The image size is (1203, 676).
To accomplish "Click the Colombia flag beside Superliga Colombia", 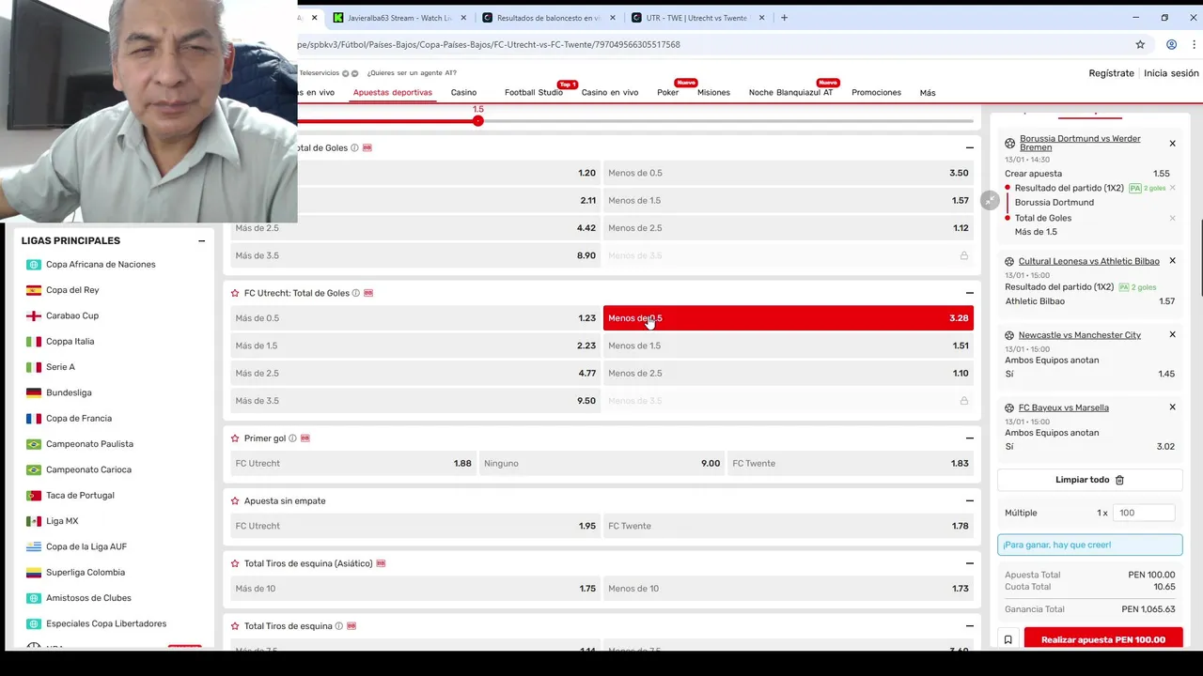I will tap(34, 572).
